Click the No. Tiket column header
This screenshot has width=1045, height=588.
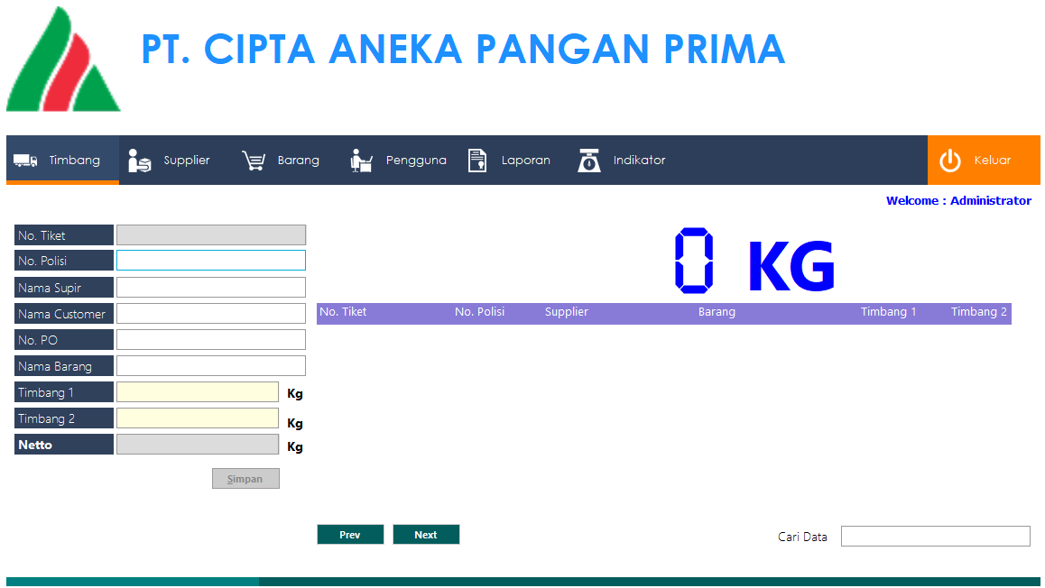coord(343,312)
